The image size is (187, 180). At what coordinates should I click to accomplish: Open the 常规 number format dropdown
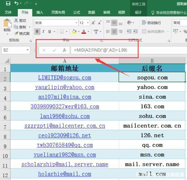click(180, 23)
